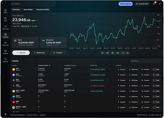Transfer MATIC - USDT from its row
Viewport: 164px width, 118px height.
pos(145,107)
